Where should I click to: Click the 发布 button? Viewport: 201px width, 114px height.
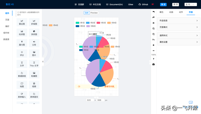188,4
